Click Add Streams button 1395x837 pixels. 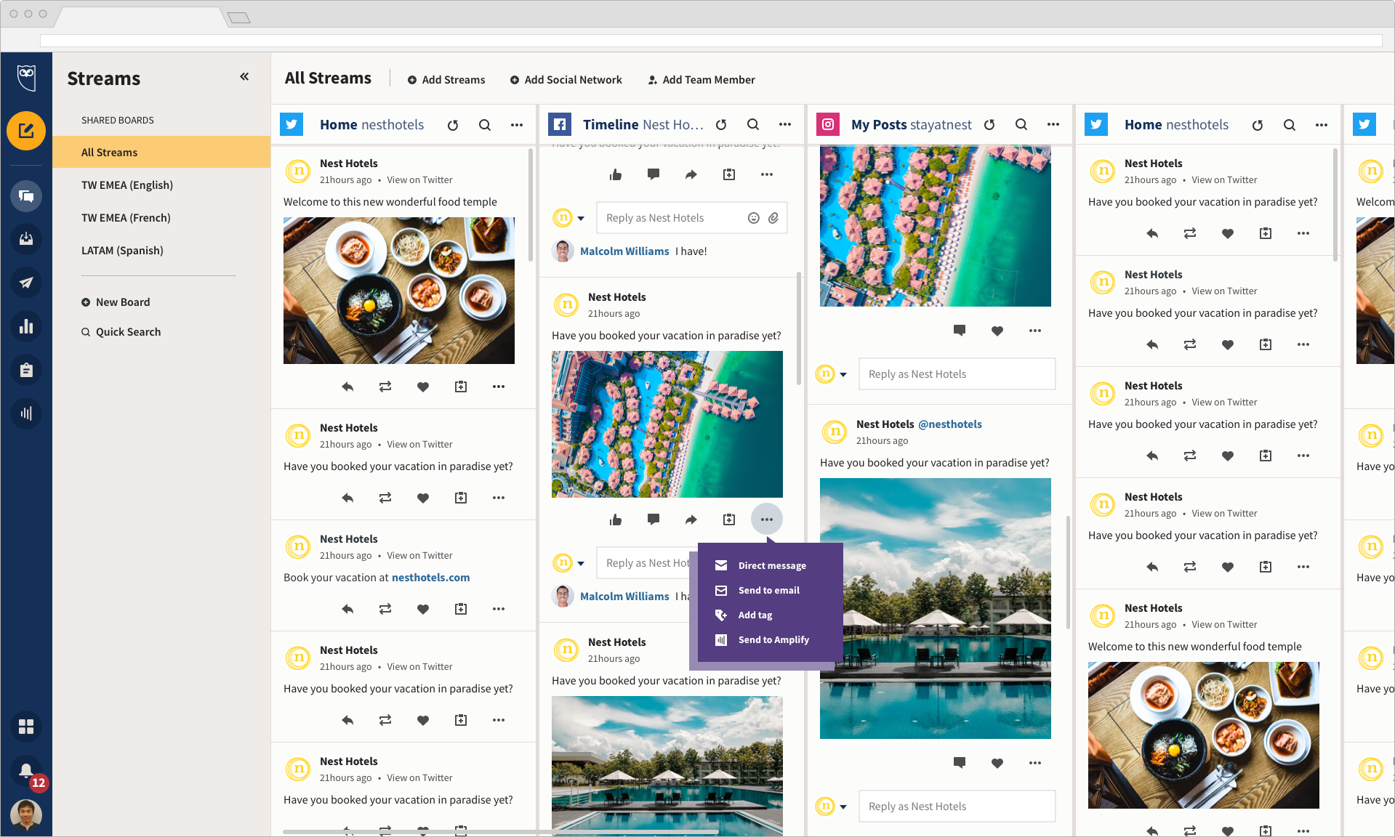(x=446, y=80)
